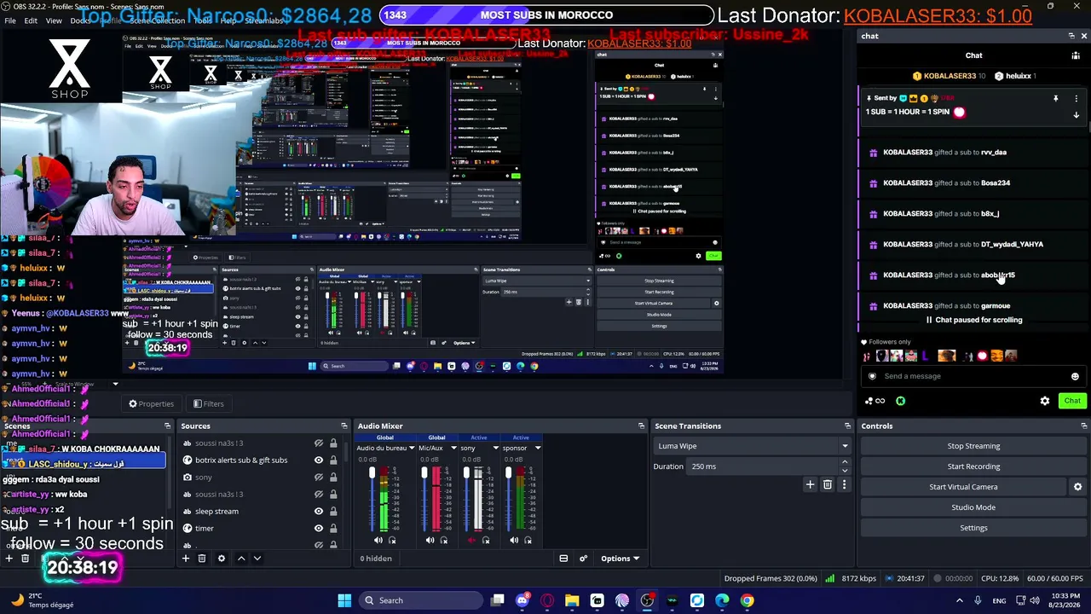Open the Virtual Camera configuration gear
The width and height of the screenshot is (1091, 614).
[x=1077, y=487]
